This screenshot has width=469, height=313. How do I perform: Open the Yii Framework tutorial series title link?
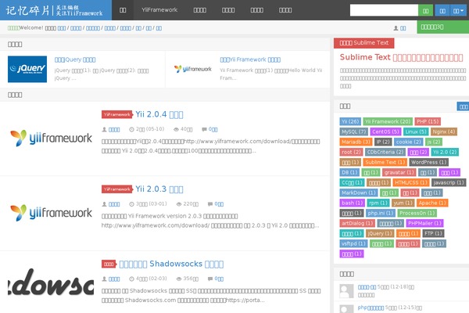(x=250, y=59)
